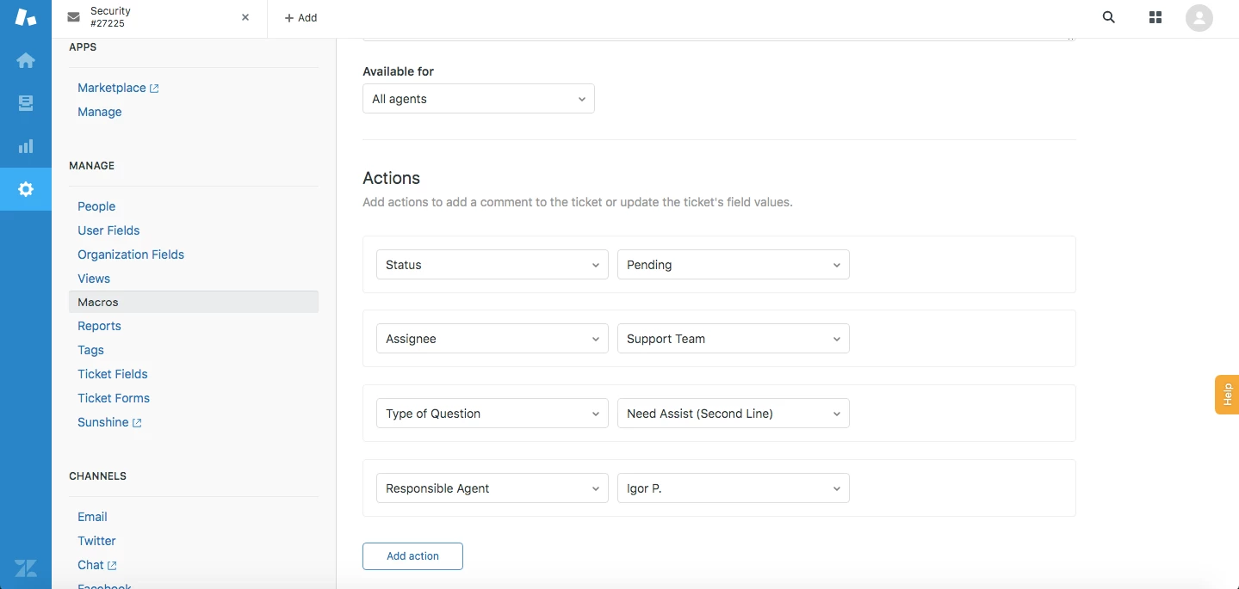The image size is (1239, 589).
Task: Click the Add tab button
Action: 300,17
